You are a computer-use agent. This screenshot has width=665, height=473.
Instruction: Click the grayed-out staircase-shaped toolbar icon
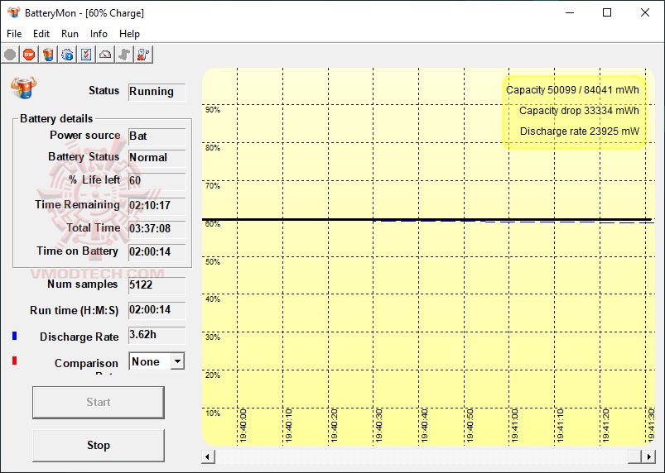pyautogui.click(x=124, y=55)
